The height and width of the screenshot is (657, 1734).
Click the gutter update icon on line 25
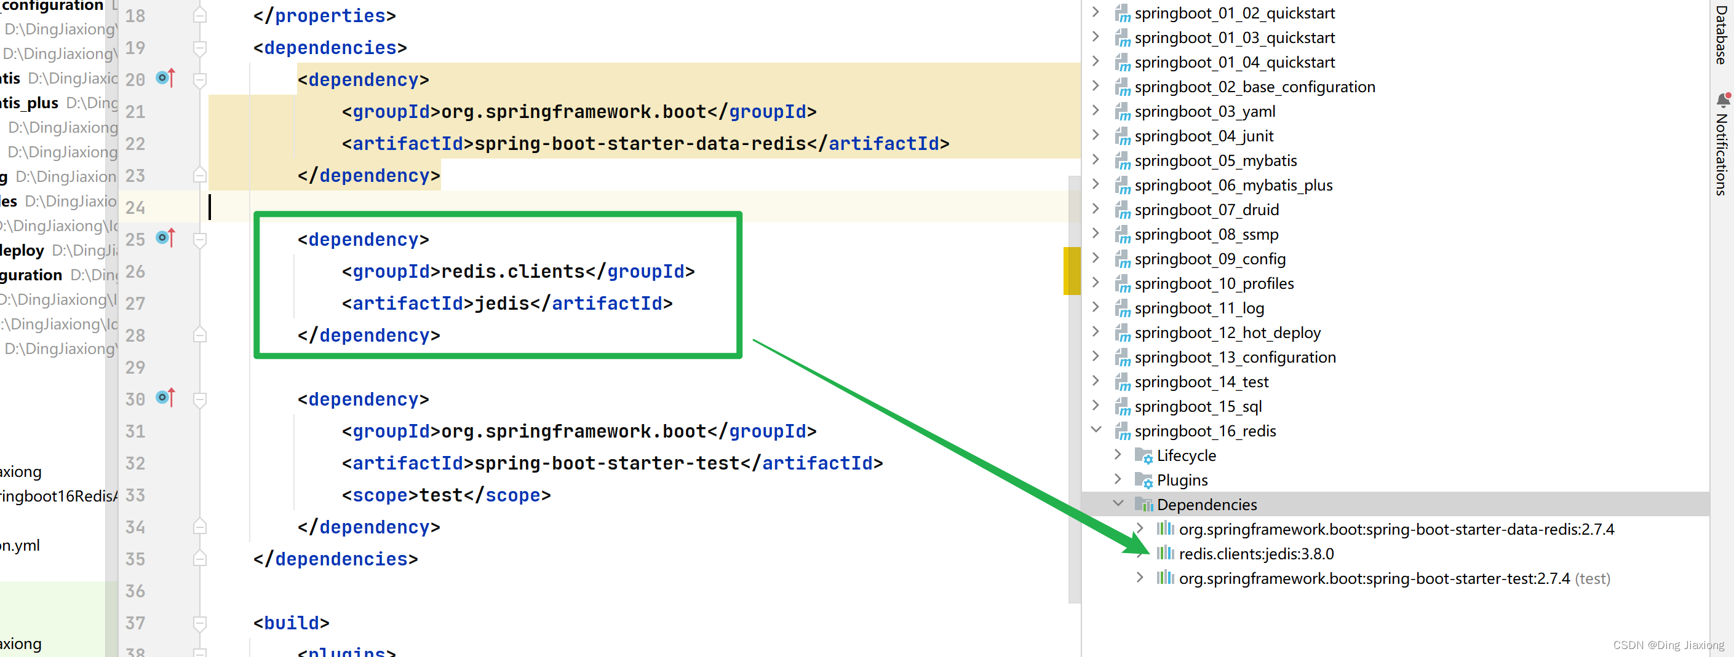point(165,238)
